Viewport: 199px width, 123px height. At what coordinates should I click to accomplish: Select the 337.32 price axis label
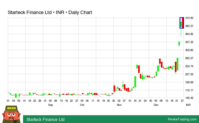(x=189, y=42)
